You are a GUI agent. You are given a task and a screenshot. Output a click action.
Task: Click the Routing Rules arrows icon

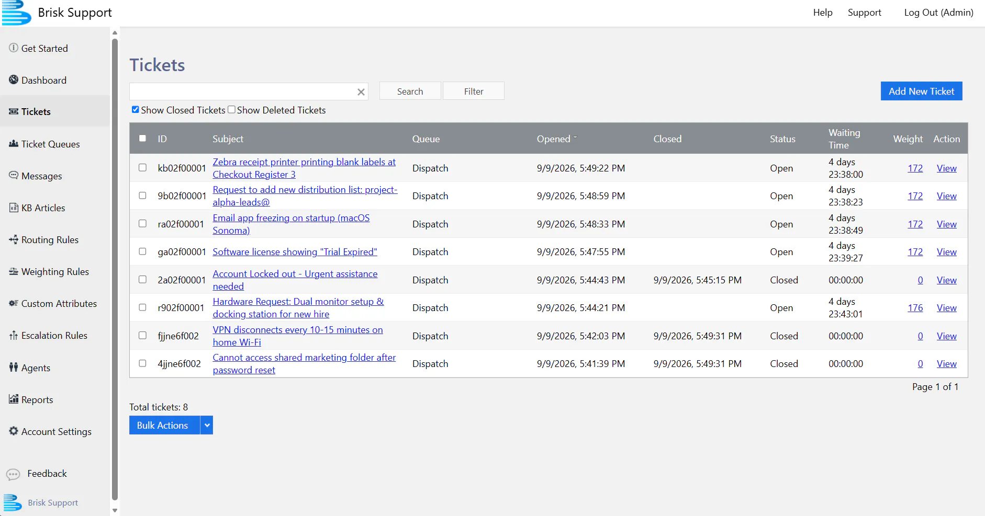(x=14, y=239)
